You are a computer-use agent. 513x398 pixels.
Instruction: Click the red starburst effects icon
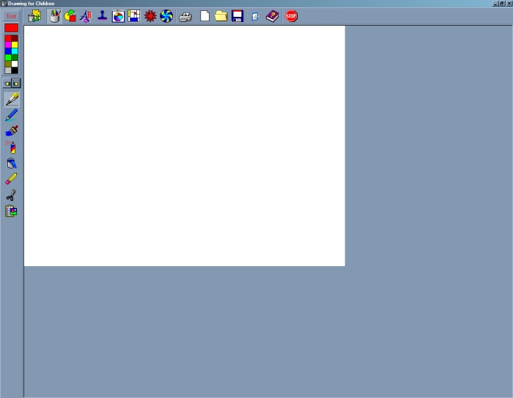pyautogui.click(x=150, y=15)
